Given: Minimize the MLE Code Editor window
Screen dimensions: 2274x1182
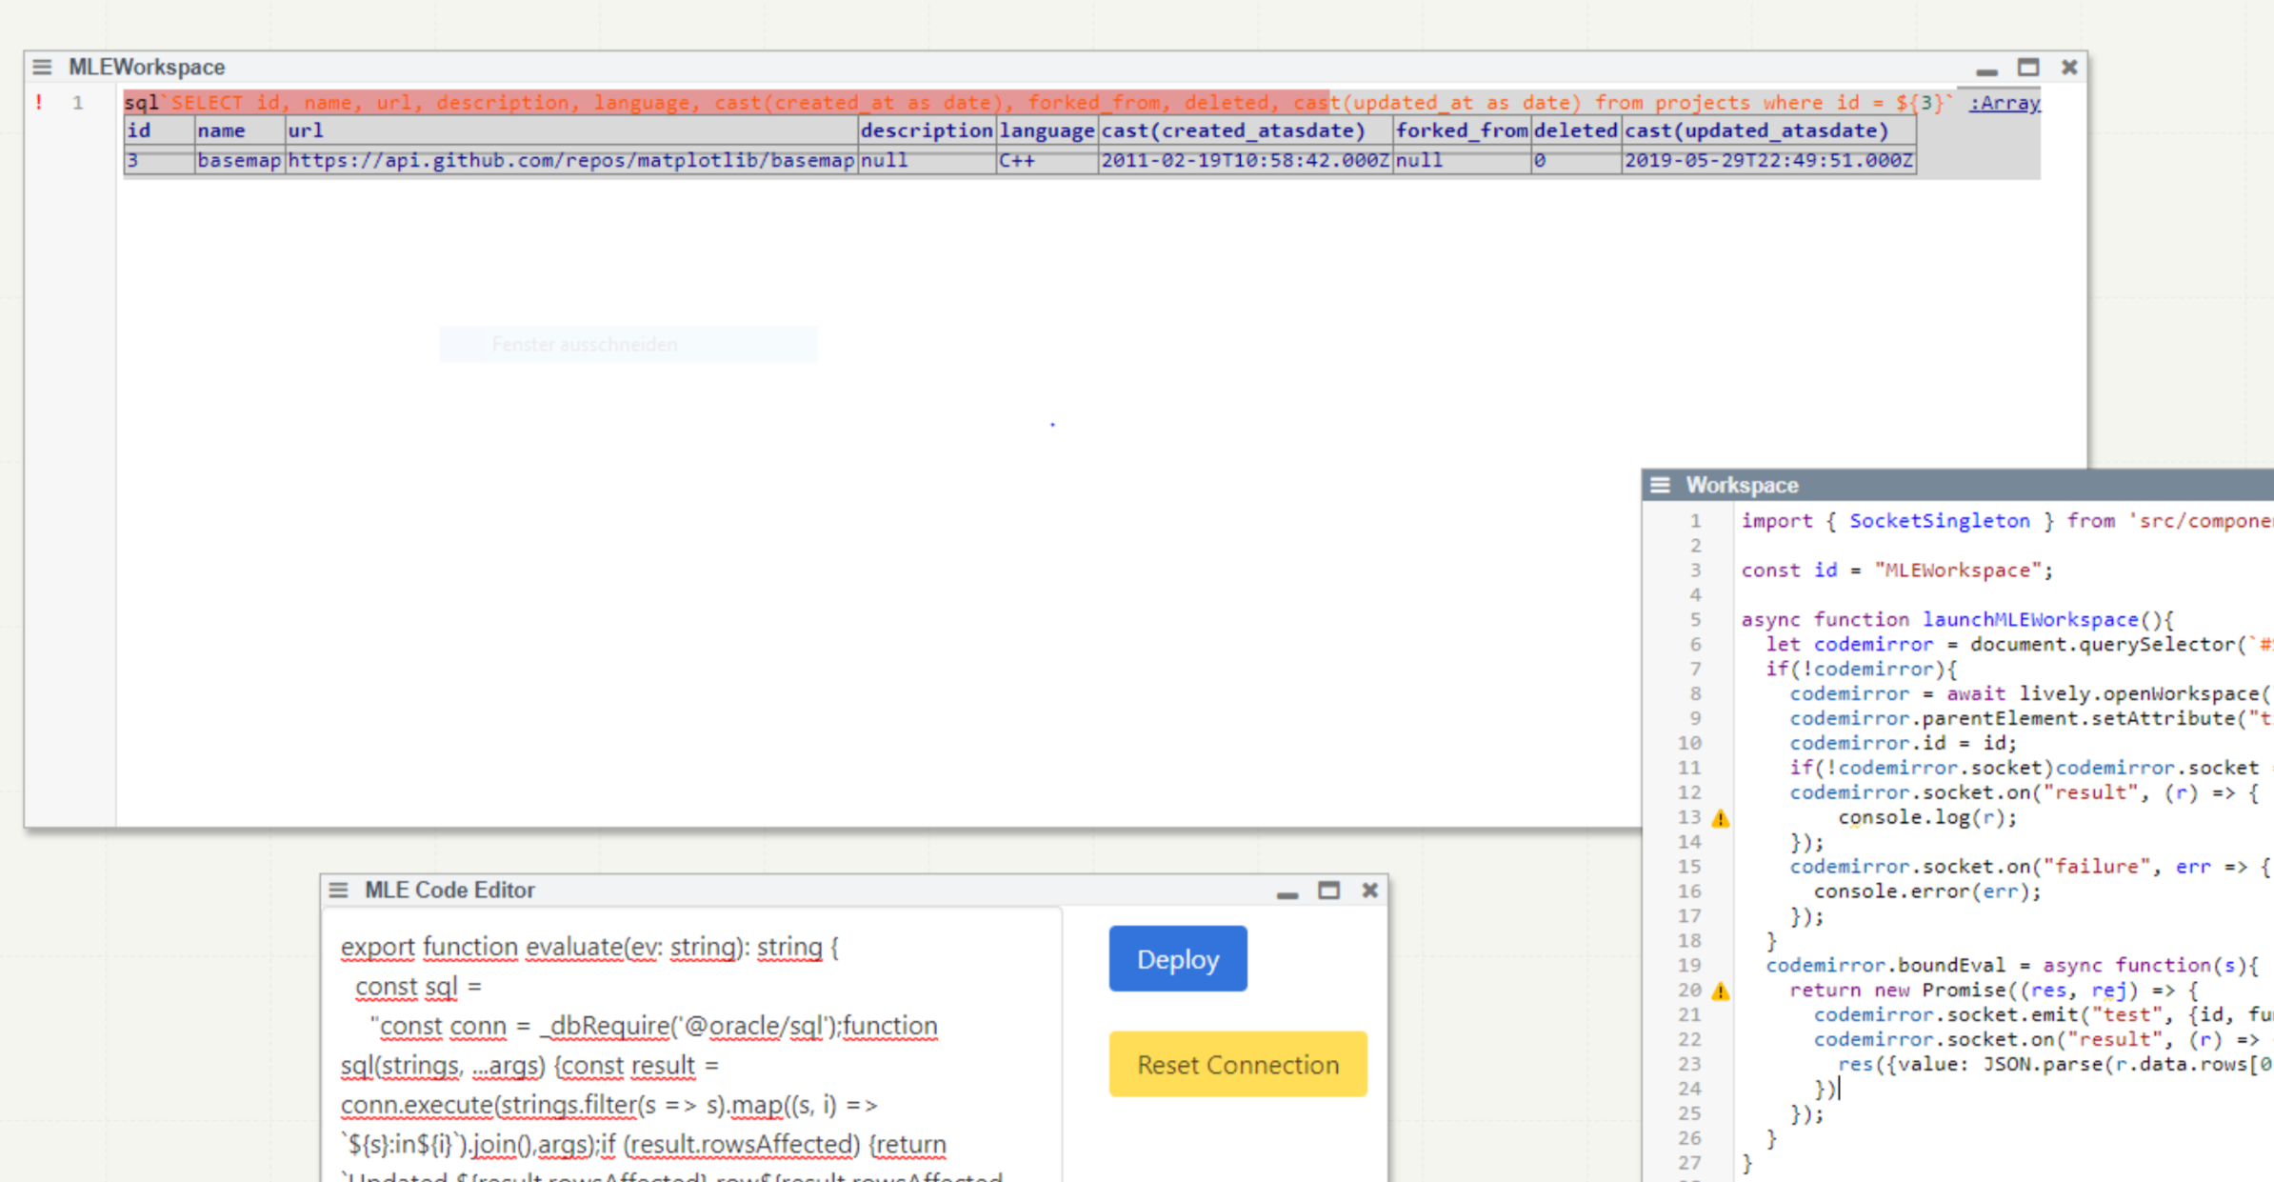Looking at the screenshot, I should [x=1287, y=892].
